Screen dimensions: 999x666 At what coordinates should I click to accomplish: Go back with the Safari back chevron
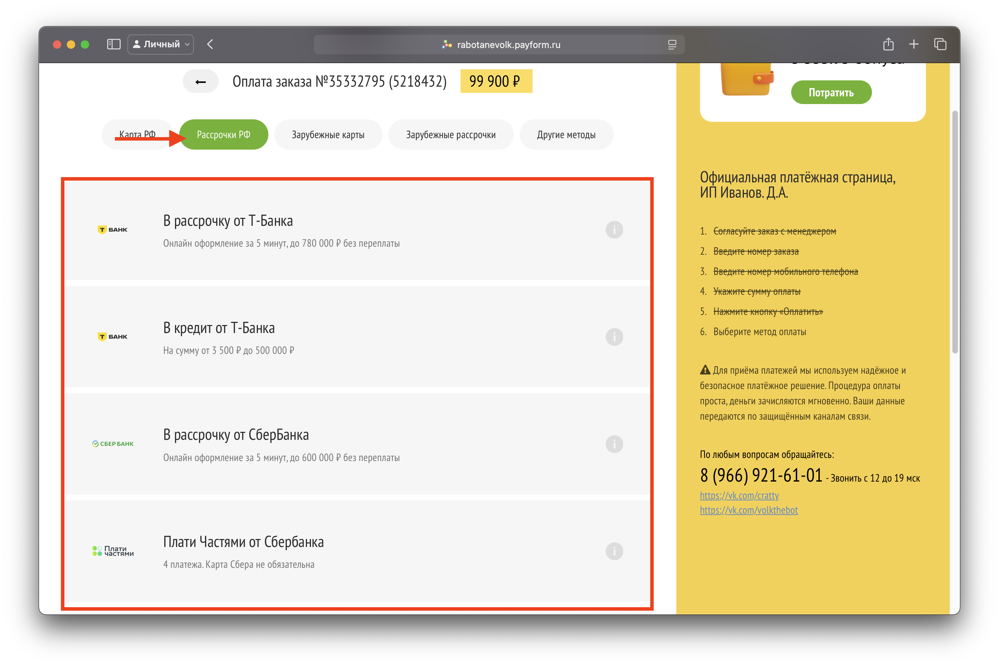(210, 44)
